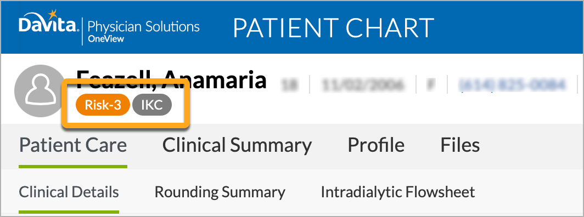Click the OneView label under Physician Solutions
Image resolution: width=584 pixels, height=217 pixels.
(106, 39)
